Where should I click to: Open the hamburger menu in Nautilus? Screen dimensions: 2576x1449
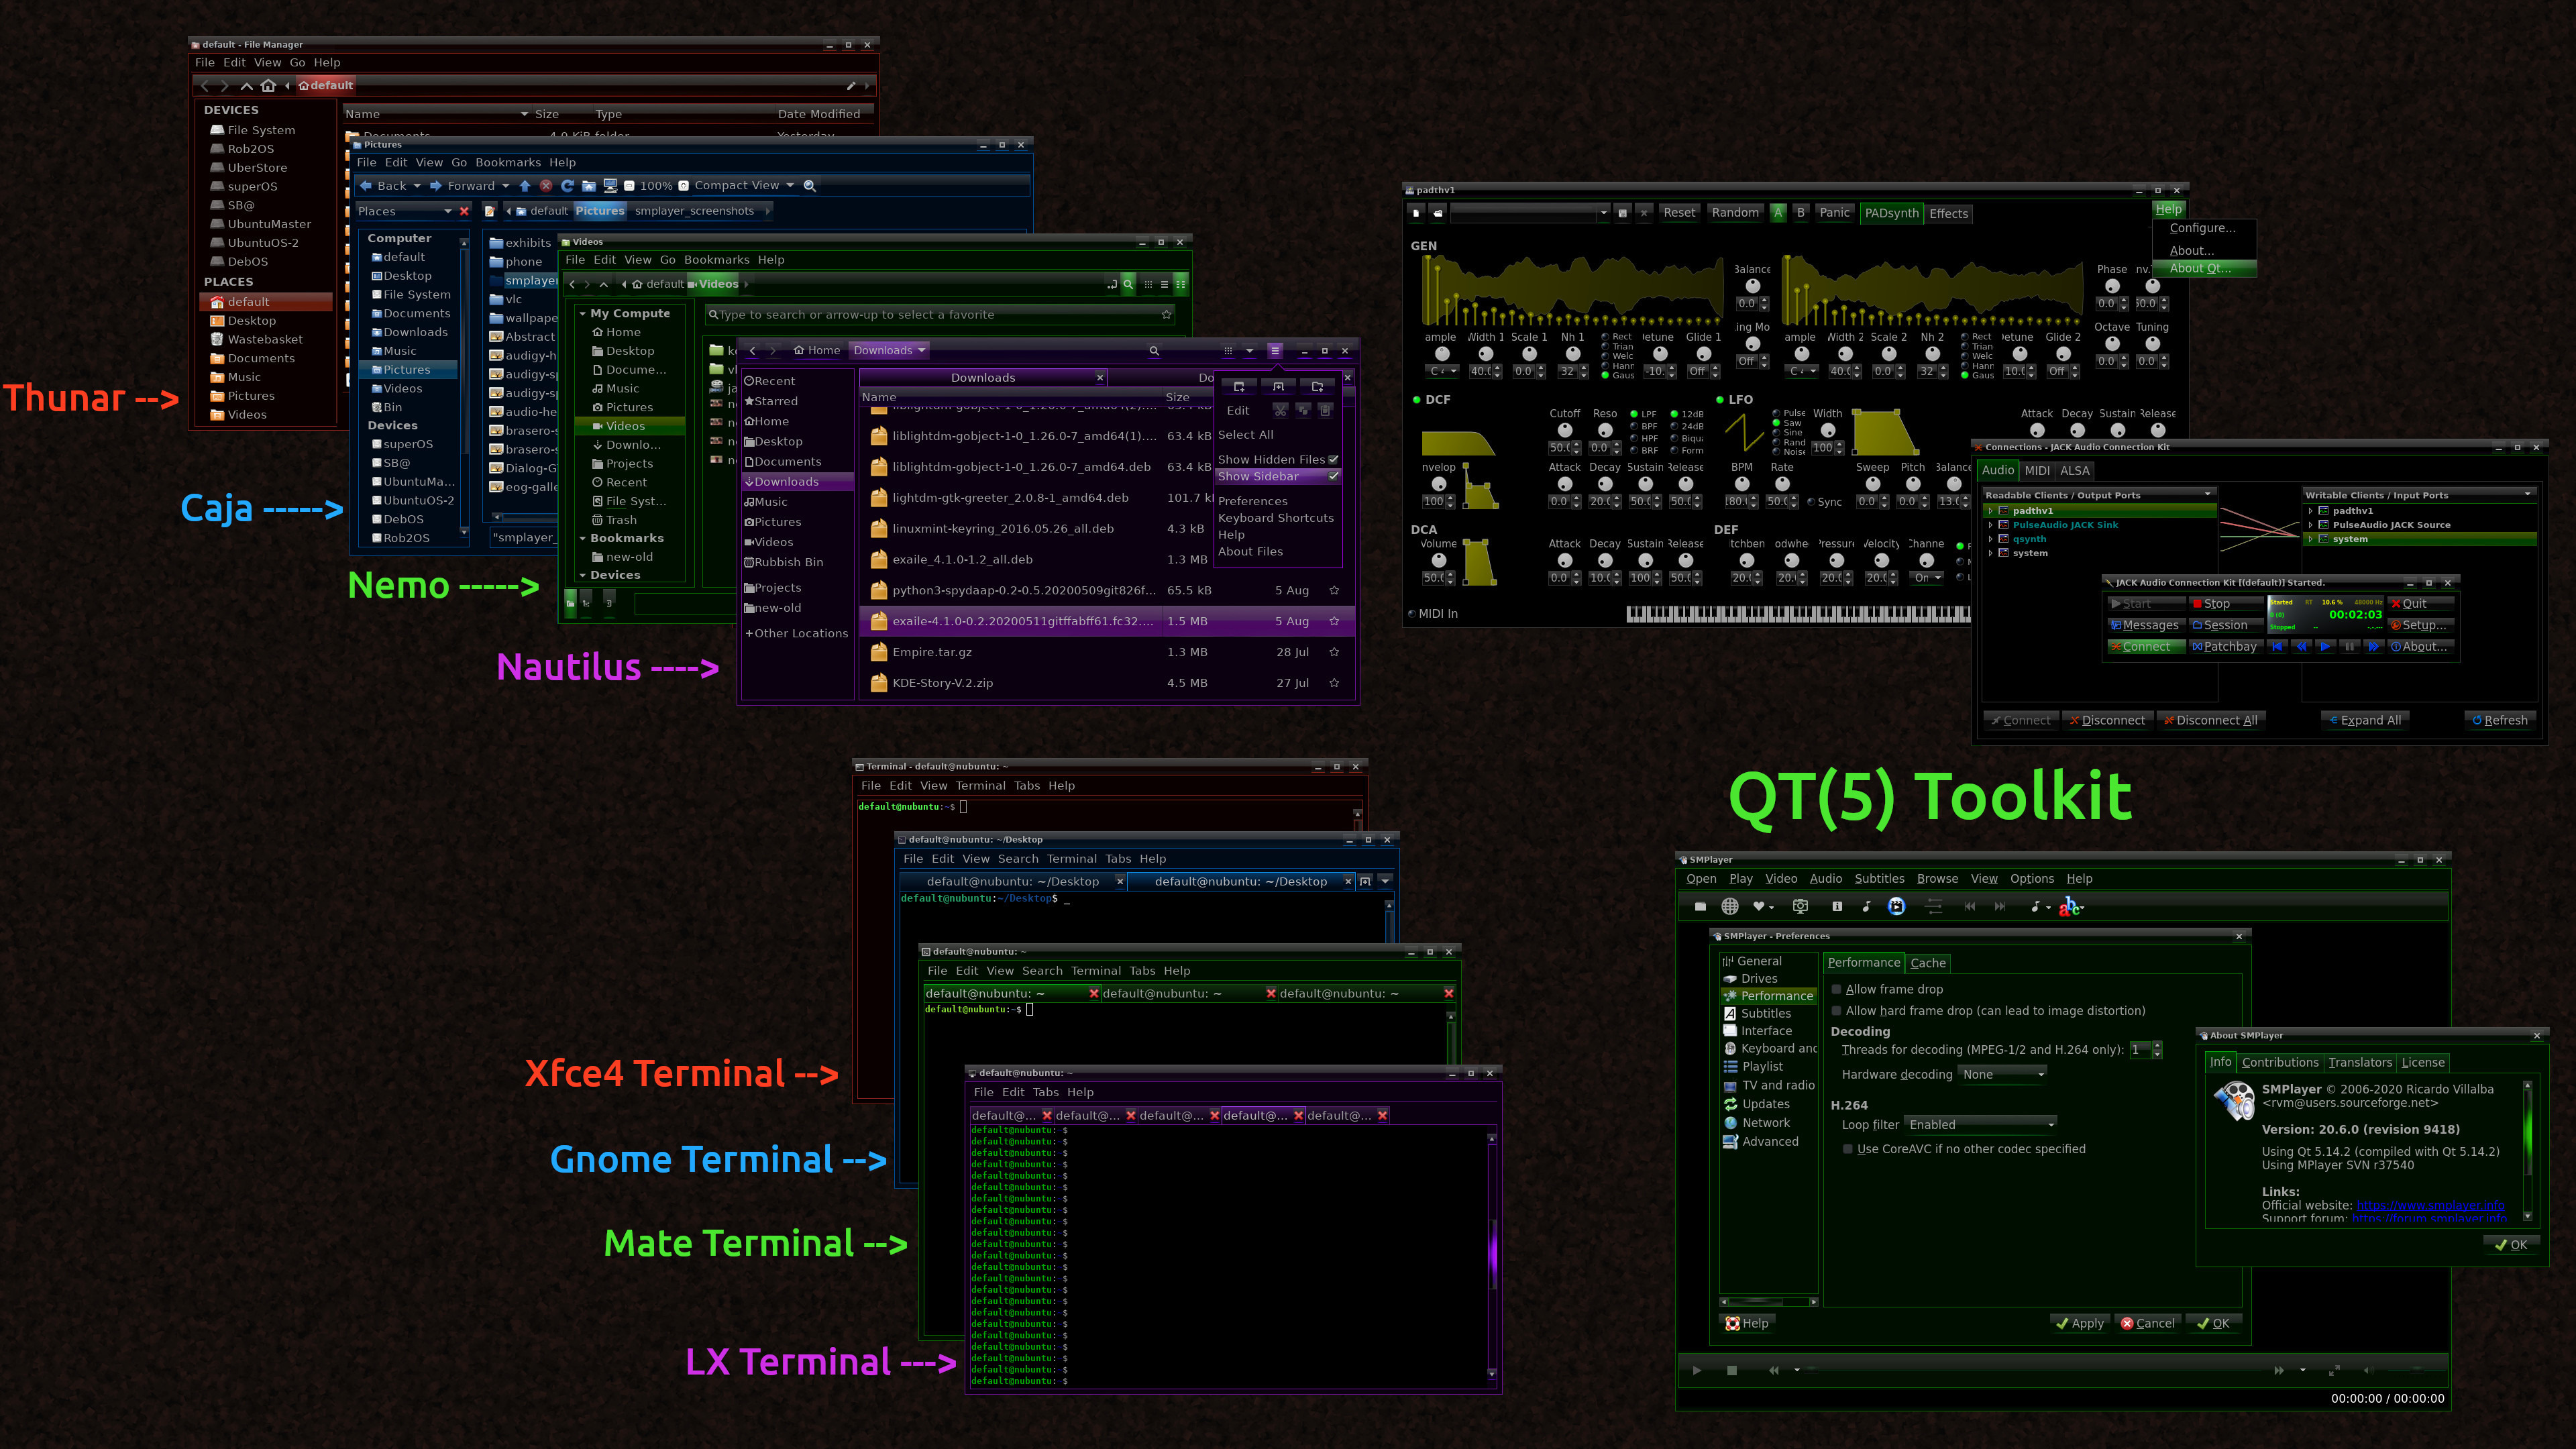point(1275,351)
